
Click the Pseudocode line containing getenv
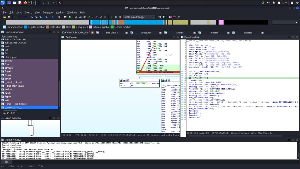tap(199, 74)
